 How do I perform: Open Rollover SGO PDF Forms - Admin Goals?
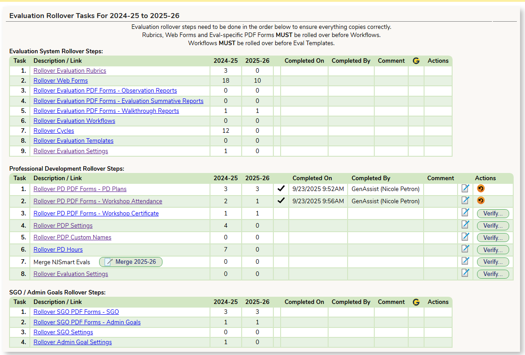pyautogui.click(x=87, y=322)
